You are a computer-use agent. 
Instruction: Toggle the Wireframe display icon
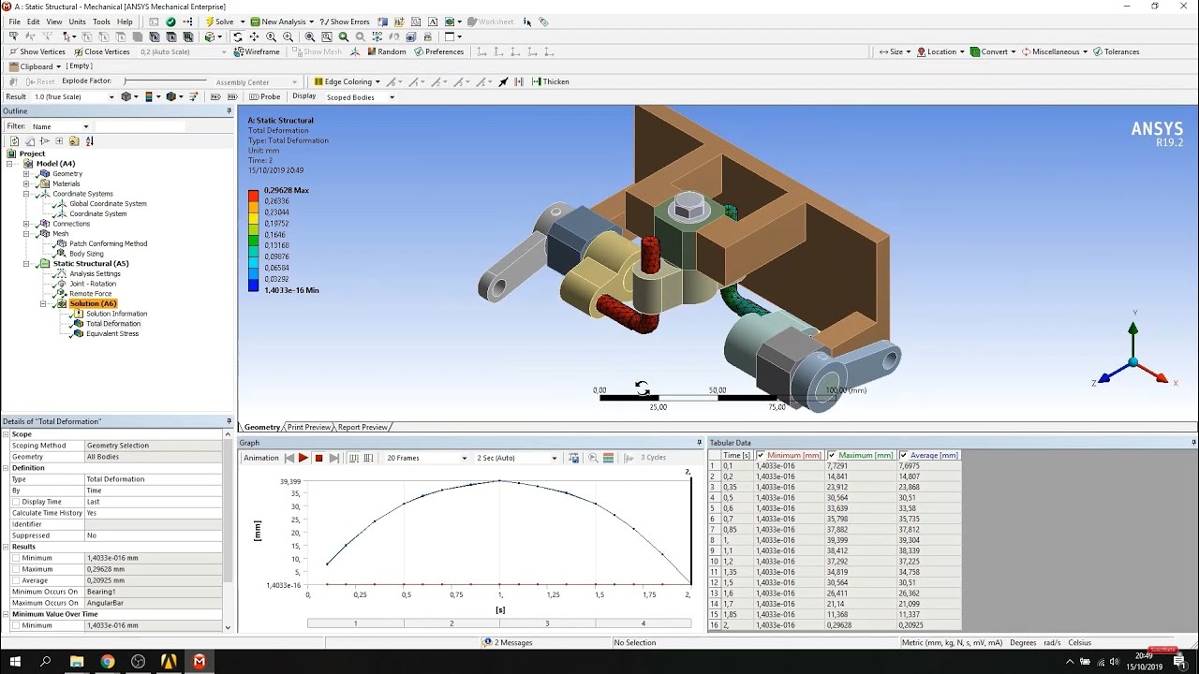pyautogui.click(x=257, y=51)
